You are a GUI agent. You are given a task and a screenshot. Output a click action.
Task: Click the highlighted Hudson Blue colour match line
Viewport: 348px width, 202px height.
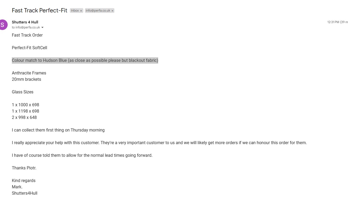point(85,60)
